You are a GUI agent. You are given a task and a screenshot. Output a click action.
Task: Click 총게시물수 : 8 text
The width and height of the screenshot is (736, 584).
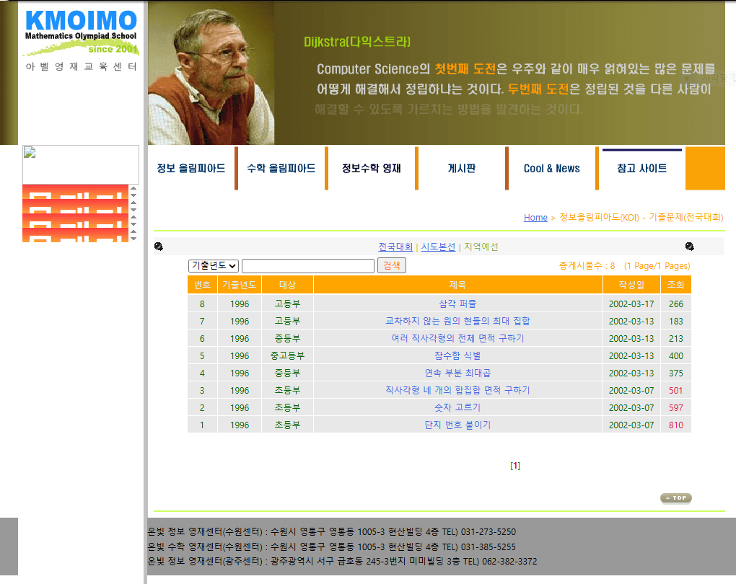click(x=587, y=266)
